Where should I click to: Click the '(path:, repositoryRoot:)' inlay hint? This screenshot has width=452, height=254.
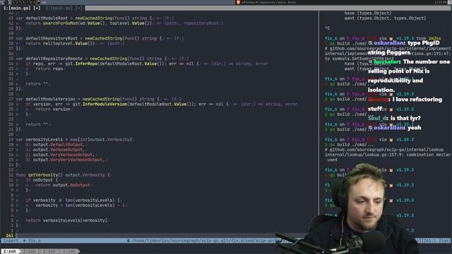point(194,23)
